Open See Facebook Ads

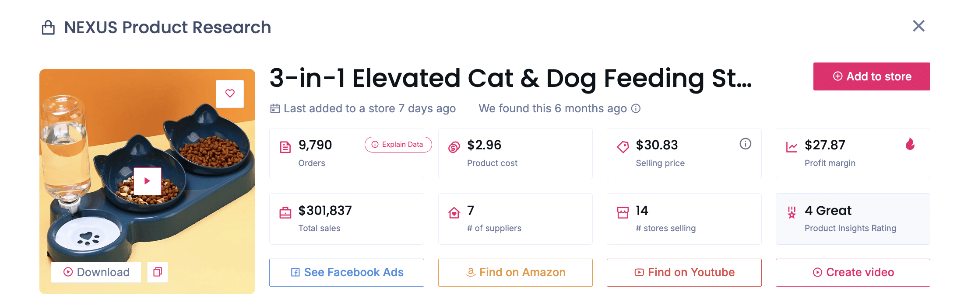(346, 272)
